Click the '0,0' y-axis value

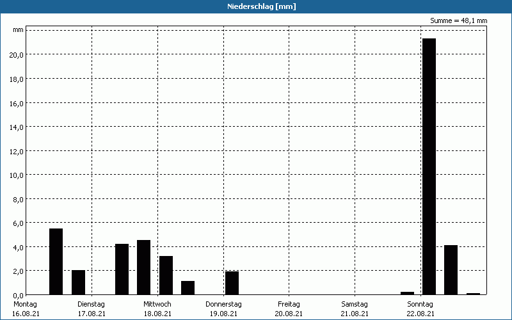(18, 296)
